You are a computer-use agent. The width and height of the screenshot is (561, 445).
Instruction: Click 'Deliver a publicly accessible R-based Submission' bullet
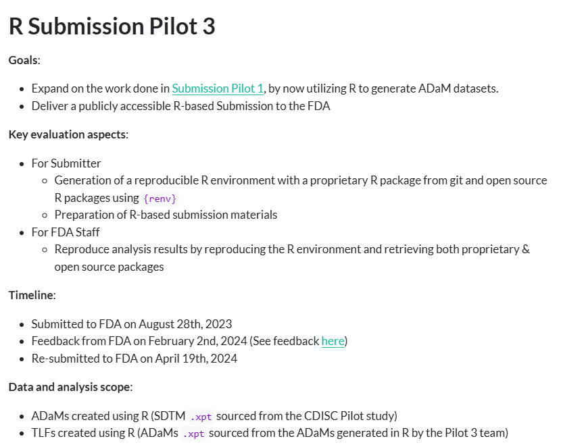pyautogui.click(x=180, y=106)
